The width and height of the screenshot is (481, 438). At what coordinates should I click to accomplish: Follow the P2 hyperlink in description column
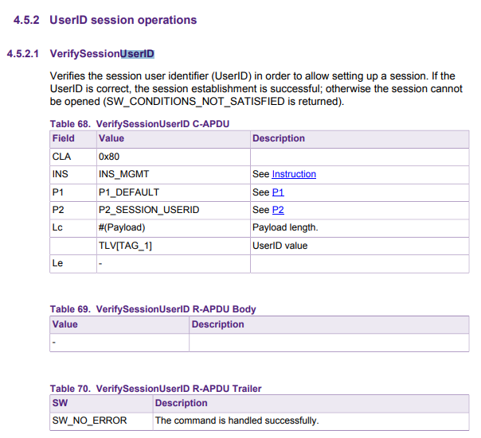click(278, 210)
